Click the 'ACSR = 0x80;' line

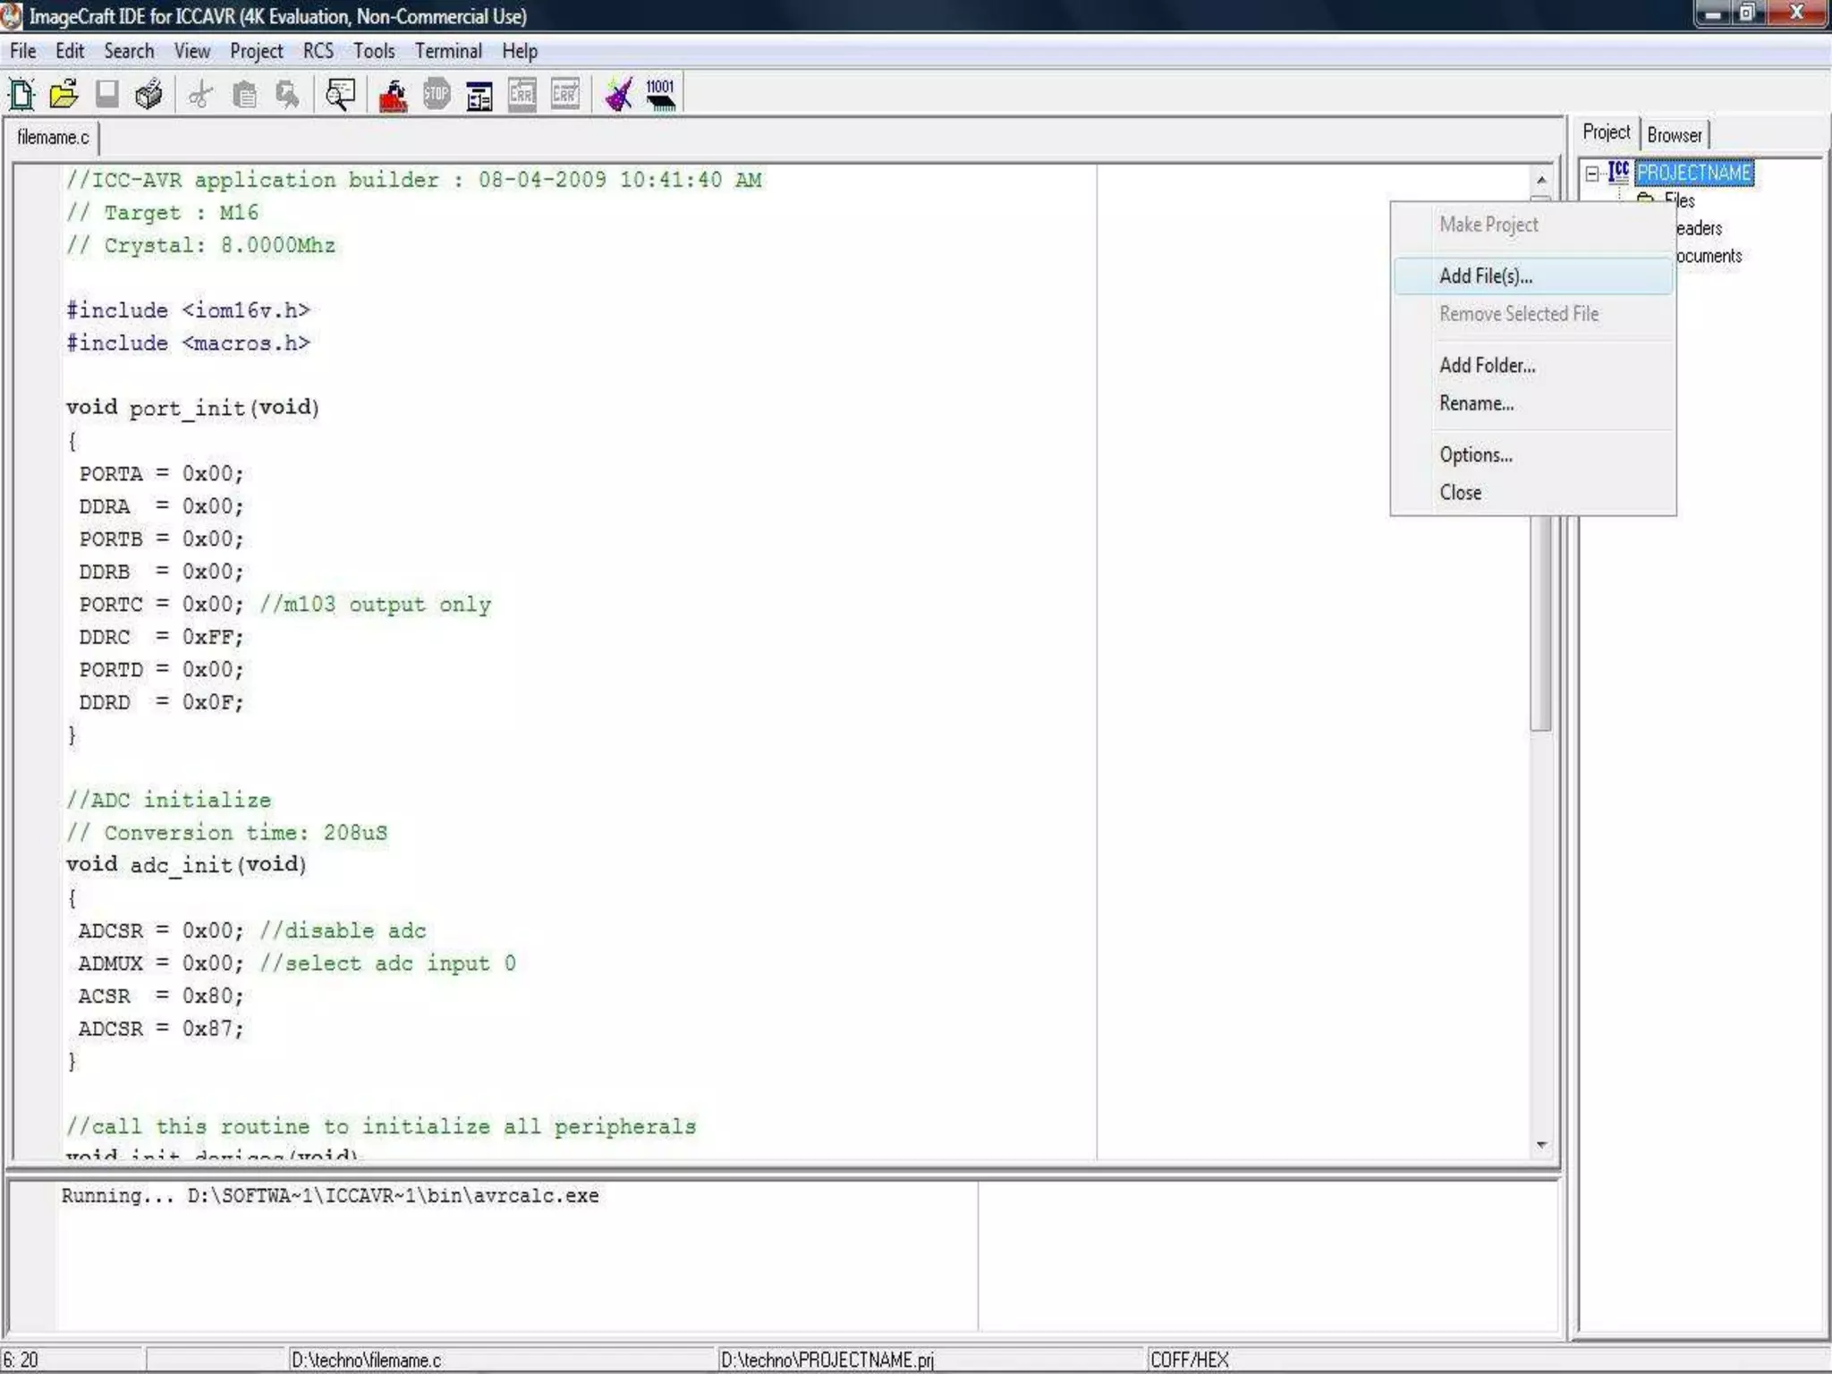click(161, 996)
